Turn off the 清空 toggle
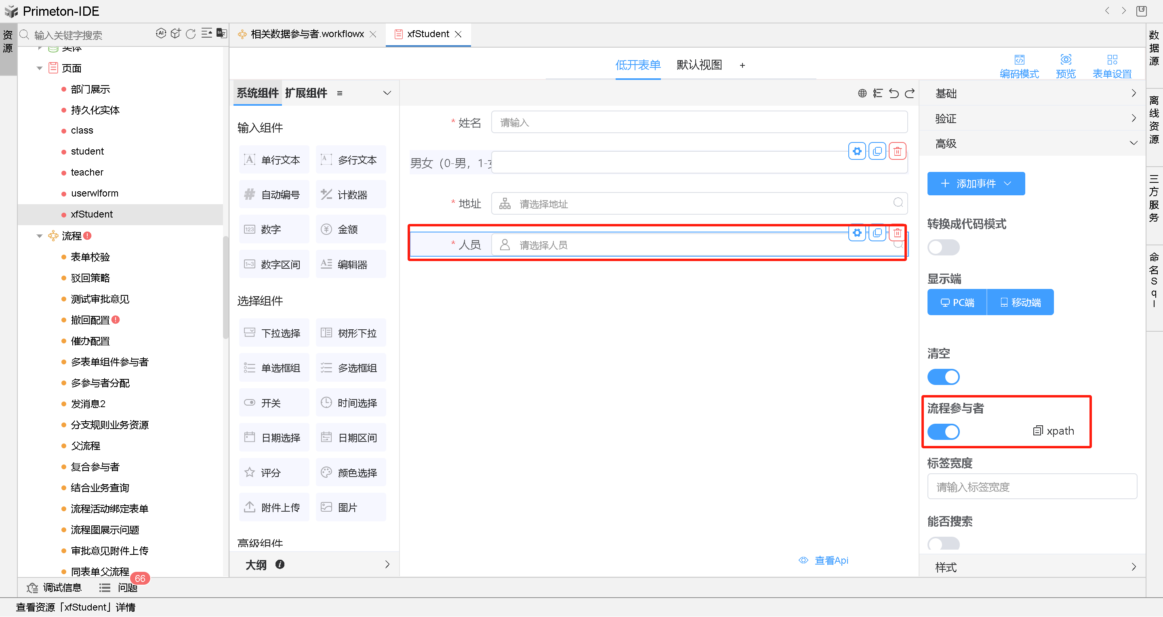Screen dimensions: 1163x617 pyautogui.click(x=944, y=376)
